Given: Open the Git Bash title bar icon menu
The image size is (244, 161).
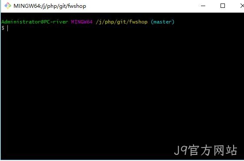Looking at the screenshot, I should coord(8,6).
